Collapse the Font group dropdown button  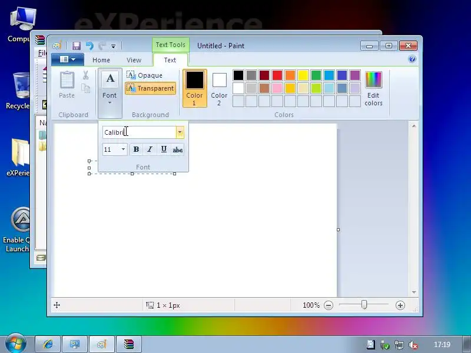tap(110, 93)
